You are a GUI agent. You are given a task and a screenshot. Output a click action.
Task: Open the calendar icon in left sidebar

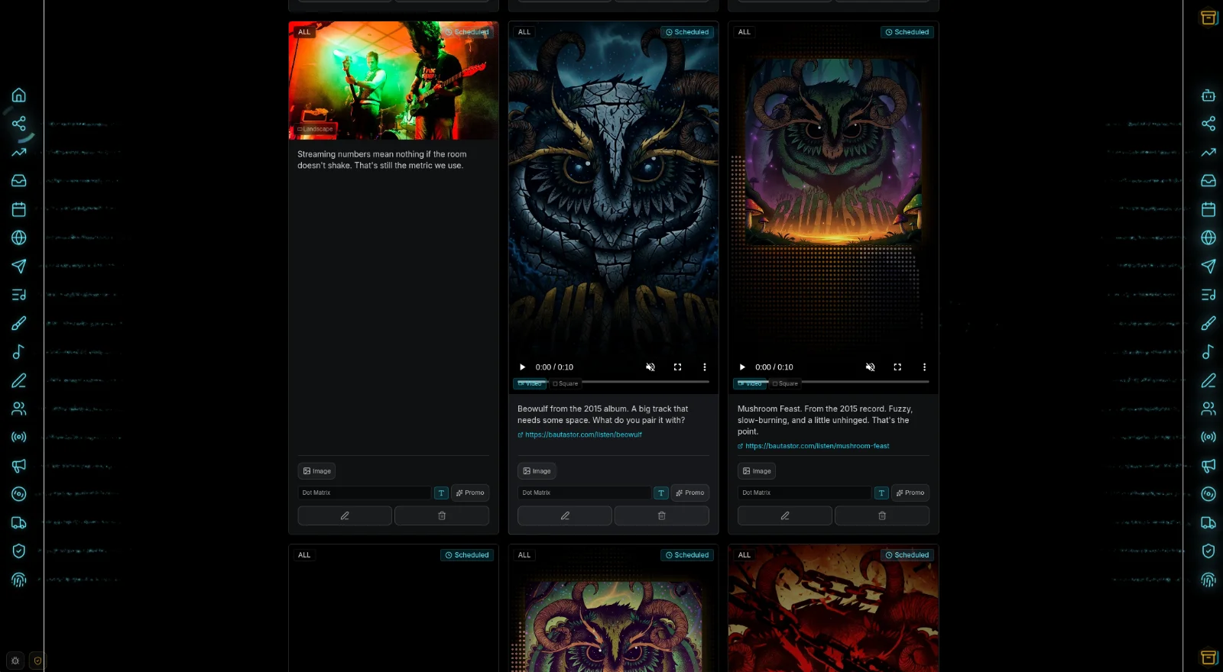pos(19,209)
